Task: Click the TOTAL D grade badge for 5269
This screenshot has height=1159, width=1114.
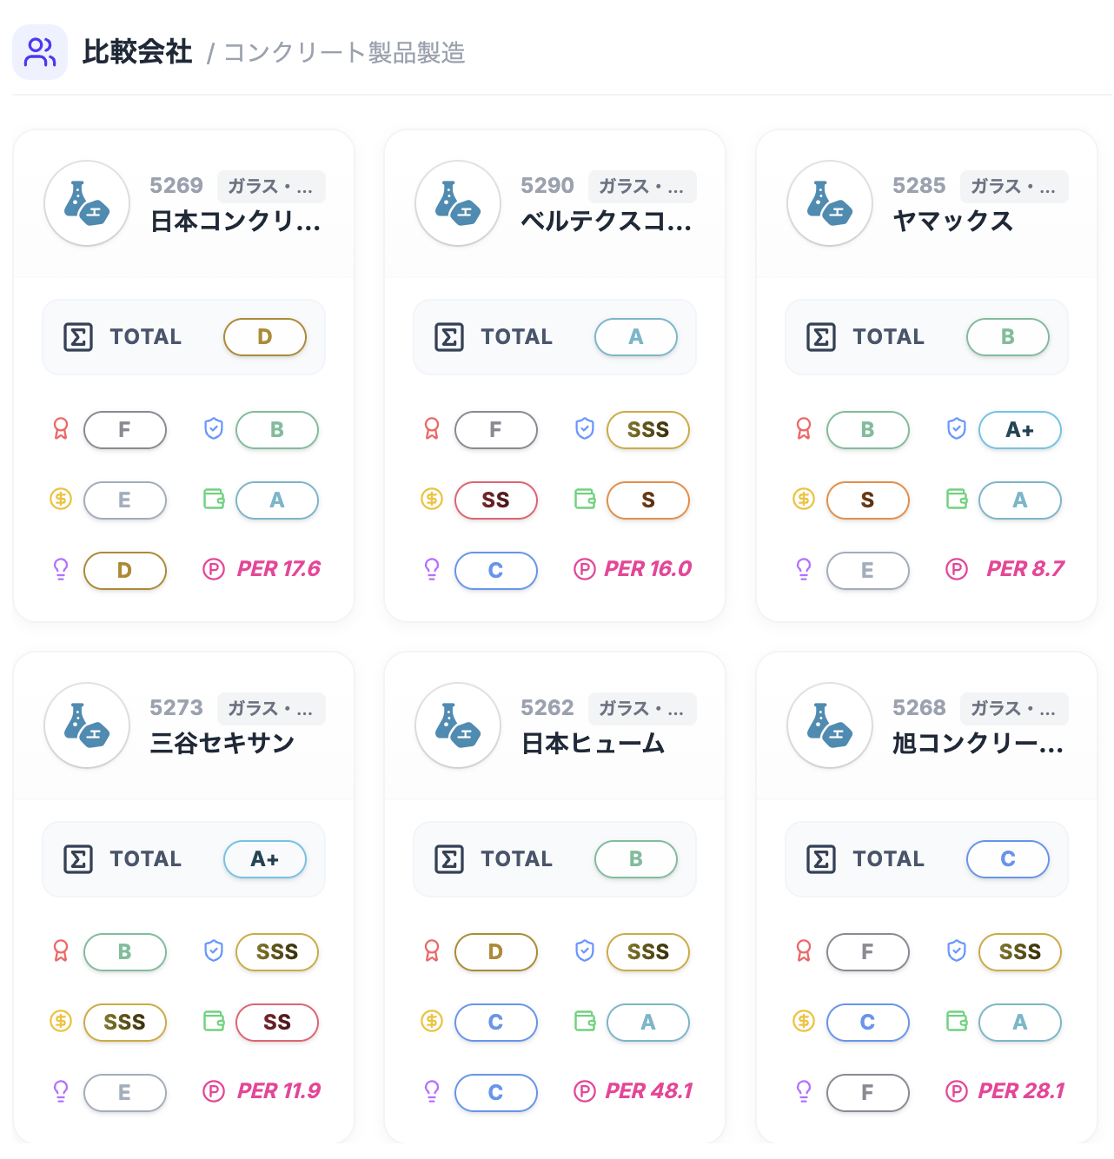Action: point(265,337)
